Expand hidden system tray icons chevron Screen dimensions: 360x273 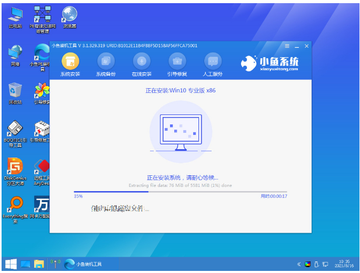299,264
